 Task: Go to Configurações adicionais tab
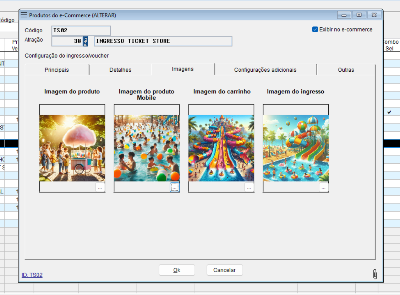tap(265, 70)
